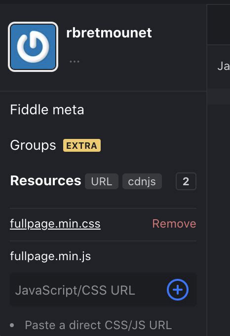Click the partially visible JavaScript panel label

[x=224, y=66]
